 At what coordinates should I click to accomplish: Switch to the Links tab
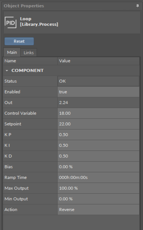click(x=29, y=53)
